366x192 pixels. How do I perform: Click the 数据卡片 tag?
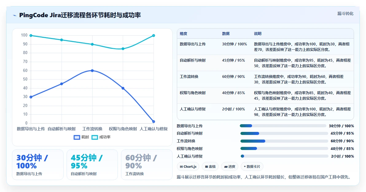point(252,167)
